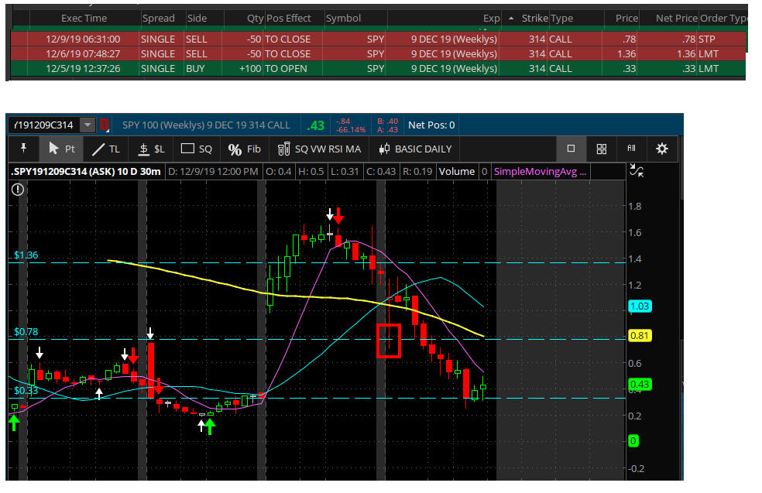The width and height of the screenshot is (762, 493).
Task: Click the Type column header
Action: coord(561,19)
